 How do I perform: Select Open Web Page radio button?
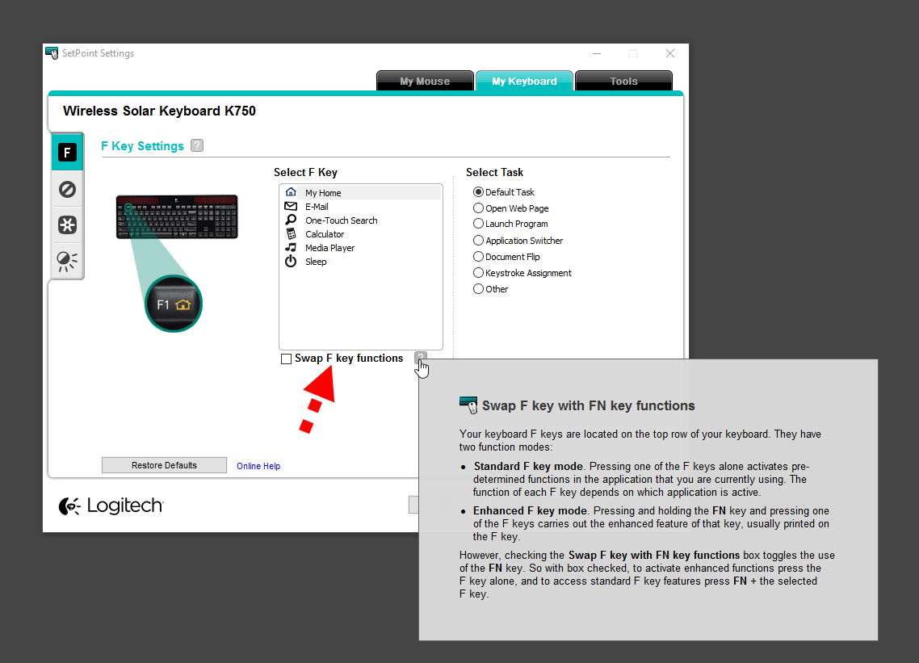click(x=478, y=208)
